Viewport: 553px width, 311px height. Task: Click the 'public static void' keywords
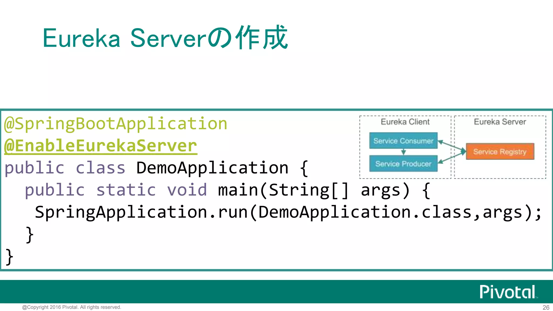(x=116, y=190)
